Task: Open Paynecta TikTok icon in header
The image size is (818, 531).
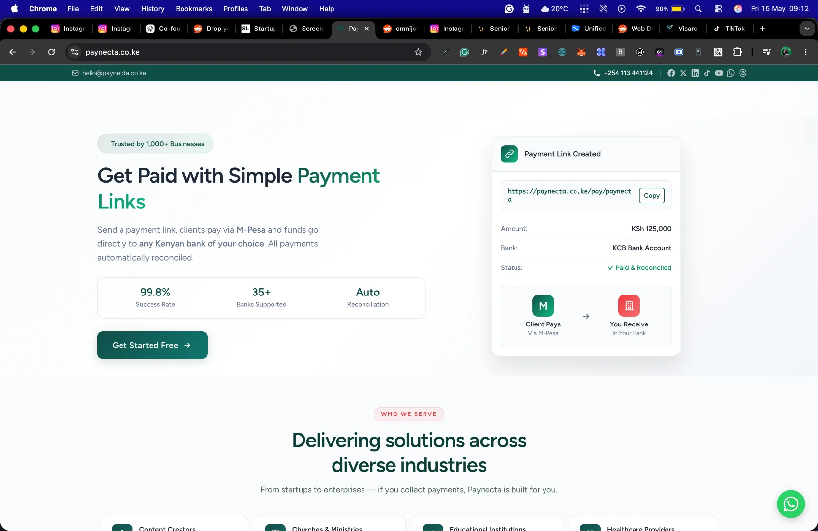Action: click(707, 73)
